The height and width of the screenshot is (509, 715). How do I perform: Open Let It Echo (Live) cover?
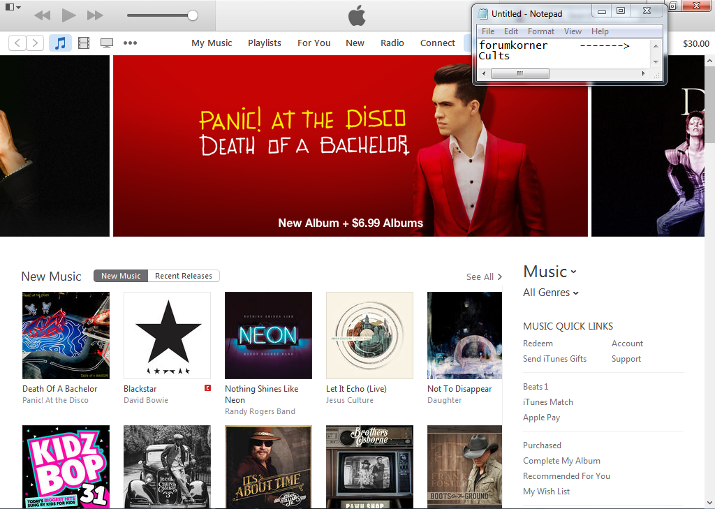coord(369,336)
